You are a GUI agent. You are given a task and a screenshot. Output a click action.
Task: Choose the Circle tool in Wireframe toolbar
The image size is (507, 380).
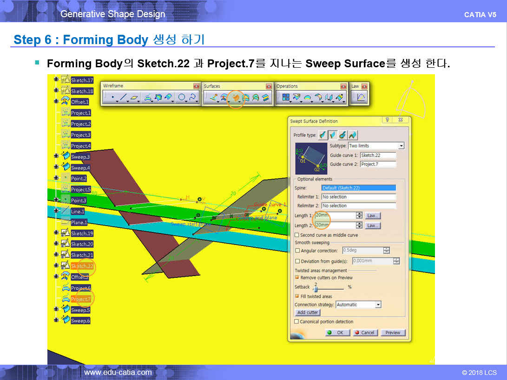[x=182, y=97]
